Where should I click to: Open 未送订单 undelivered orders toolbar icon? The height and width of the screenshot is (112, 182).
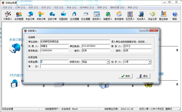pyautogui.click(x=30, y=16)
